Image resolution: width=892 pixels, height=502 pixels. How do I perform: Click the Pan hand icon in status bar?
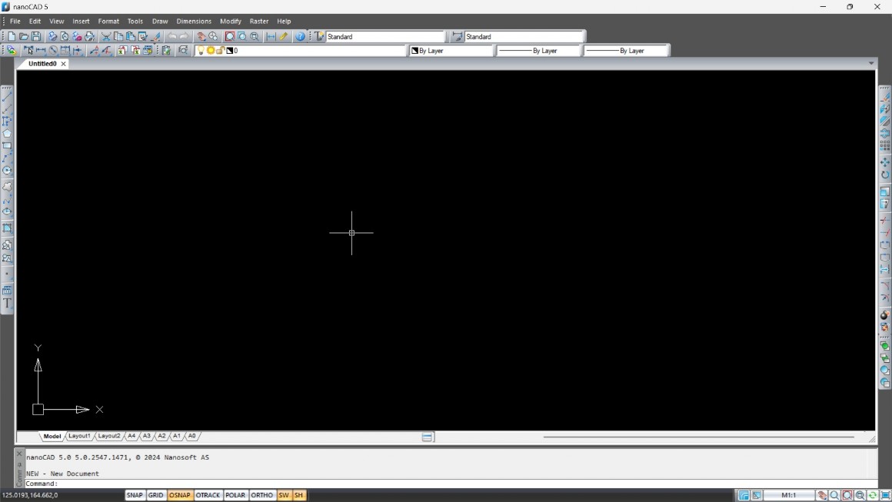[822, 496]
